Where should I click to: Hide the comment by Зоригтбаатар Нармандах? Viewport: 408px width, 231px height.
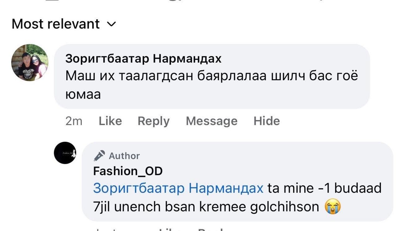[x=266, y=121]
